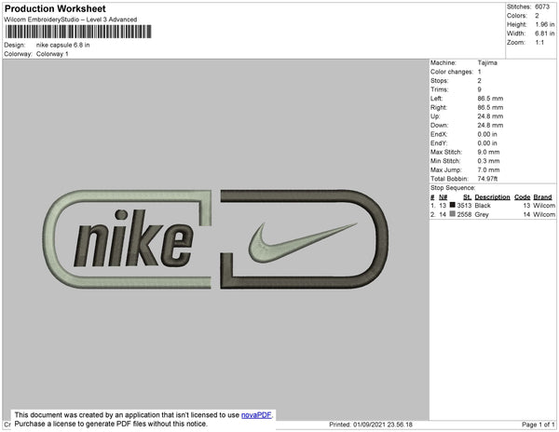Open the novaPDF hyperlink

coord(256,415)
